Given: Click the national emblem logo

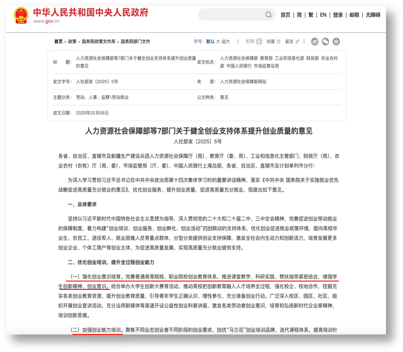Looking at the screenshot, I should tap(21, 15).
